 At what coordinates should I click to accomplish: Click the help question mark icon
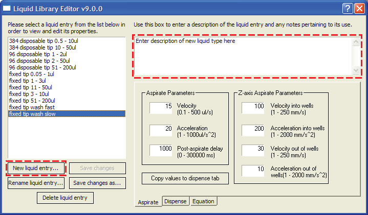click(348, 9)
